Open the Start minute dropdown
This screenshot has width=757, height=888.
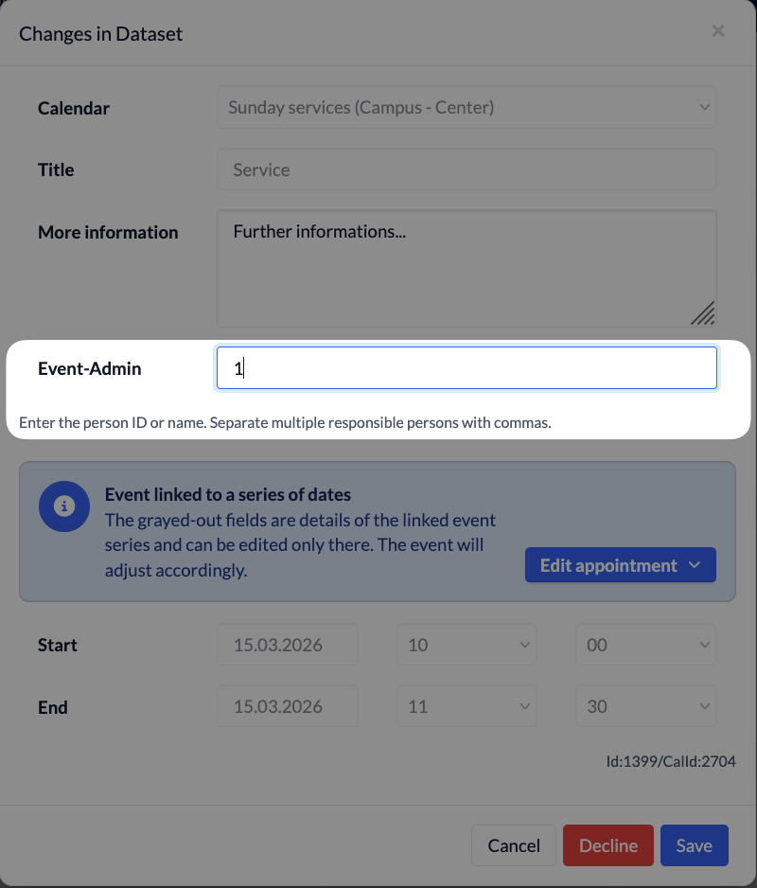click(x=646, y=645)
